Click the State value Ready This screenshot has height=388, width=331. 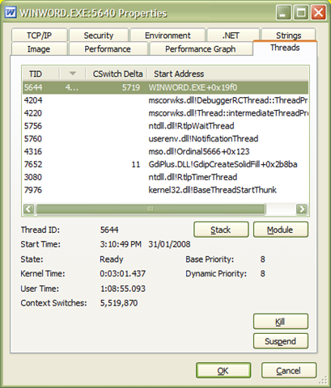[112, 259]
